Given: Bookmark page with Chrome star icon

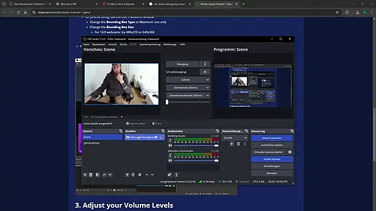Looking at the screenshot, I should click(337, 12).
